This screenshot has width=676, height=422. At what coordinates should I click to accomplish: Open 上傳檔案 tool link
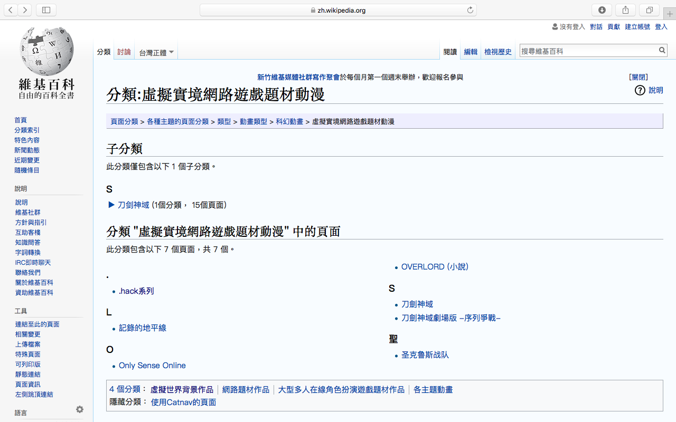pyautogui.click(x=28, y=344)
